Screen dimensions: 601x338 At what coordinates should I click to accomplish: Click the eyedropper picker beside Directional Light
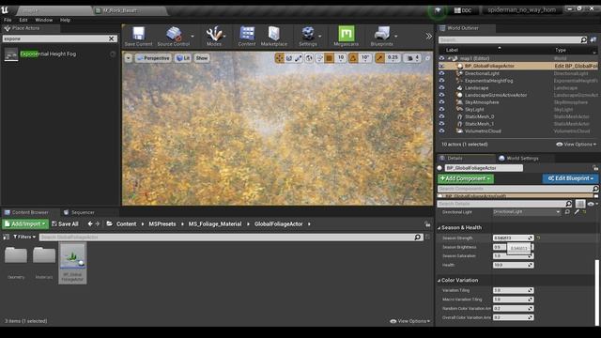coord(577,212)
